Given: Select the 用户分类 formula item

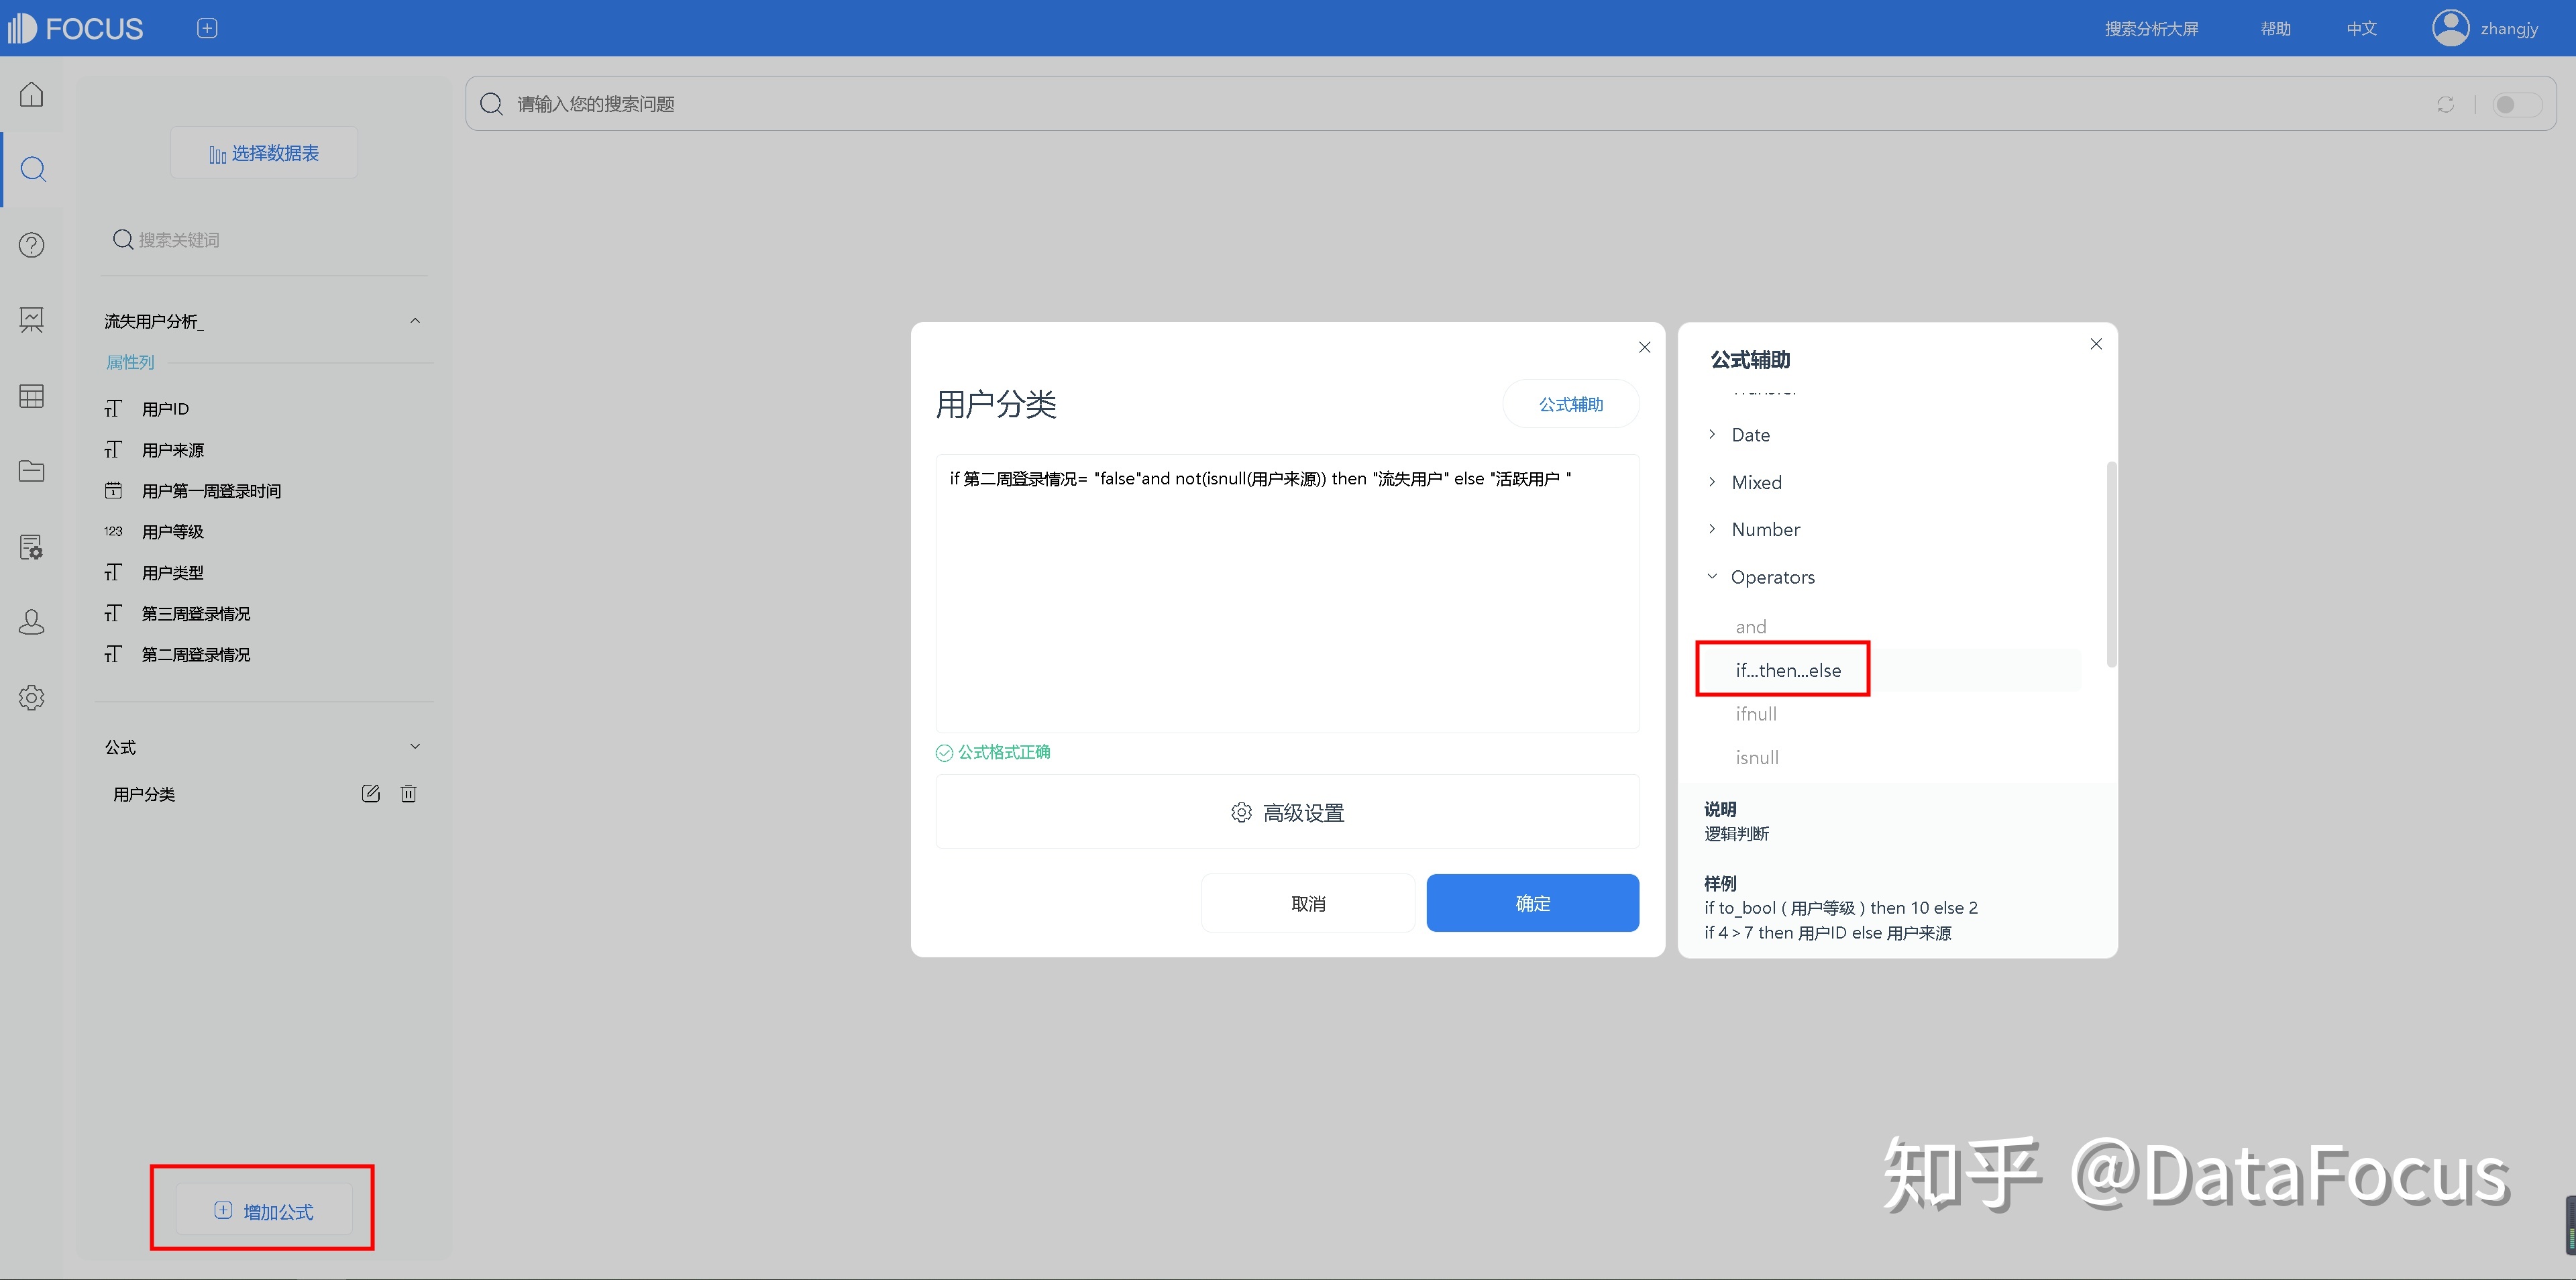Looking at the screenshot, I should pyautogui.click(x=144, y=794).
